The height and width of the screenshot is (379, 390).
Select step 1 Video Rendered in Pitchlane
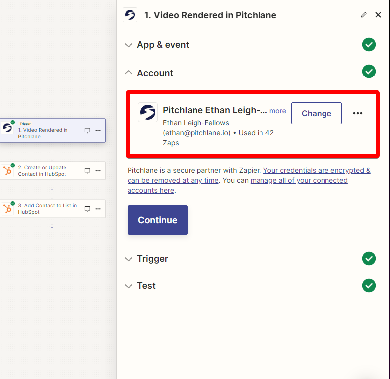click(x=53, y=131)
